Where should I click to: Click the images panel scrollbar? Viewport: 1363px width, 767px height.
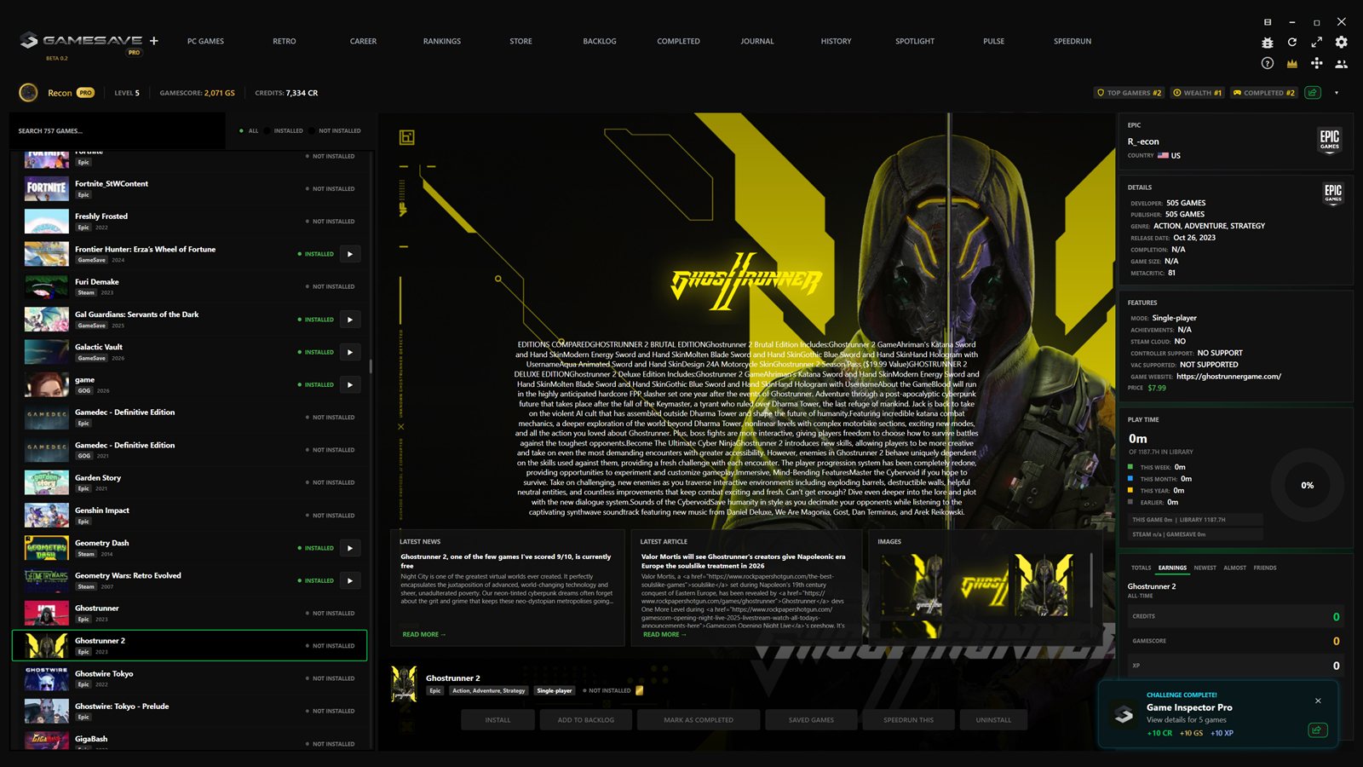(1091, 580)
